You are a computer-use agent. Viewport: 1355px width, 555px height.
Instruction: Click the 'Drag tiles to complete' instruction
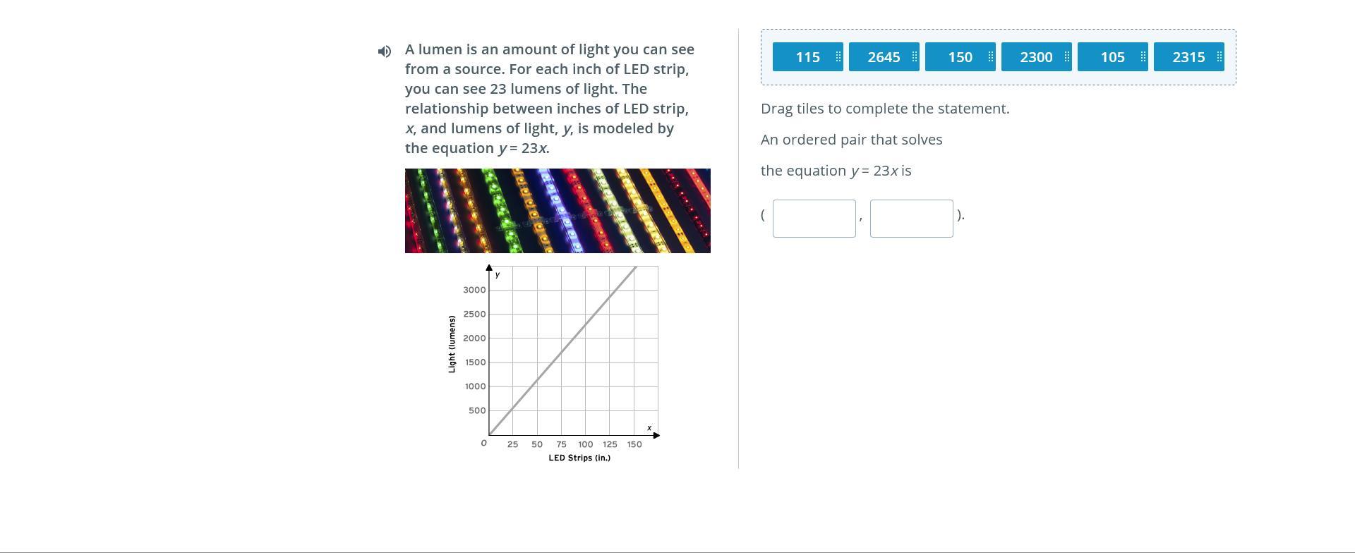click(885, 109)
